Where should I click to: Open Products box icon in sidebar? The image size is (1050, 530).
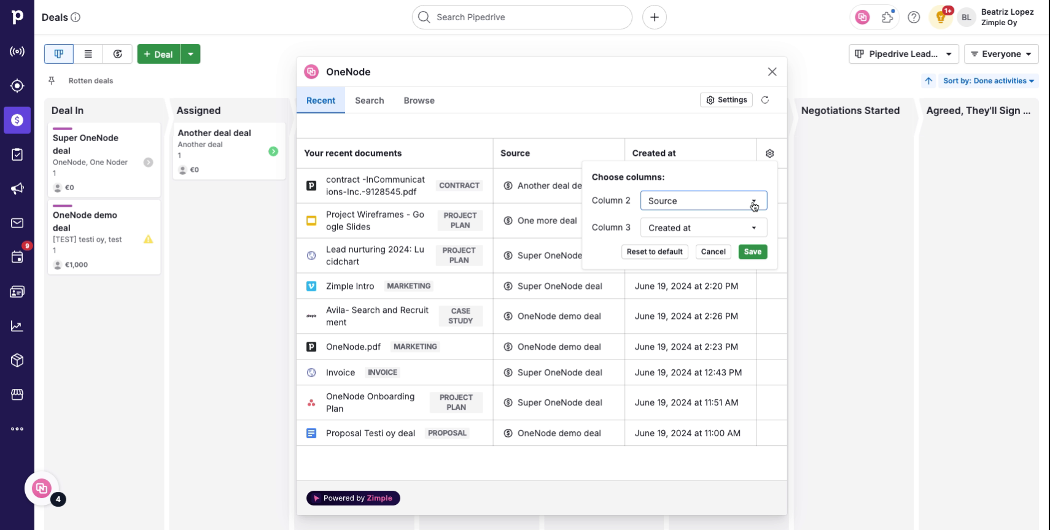(x=17, y=360)
